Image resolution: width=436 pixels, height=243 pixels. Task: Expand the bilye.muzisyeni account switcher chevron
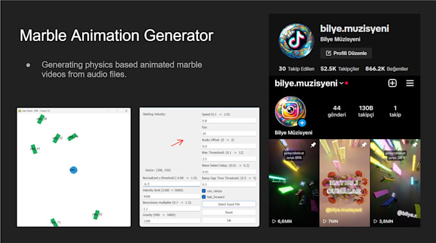tap(341, 83)
